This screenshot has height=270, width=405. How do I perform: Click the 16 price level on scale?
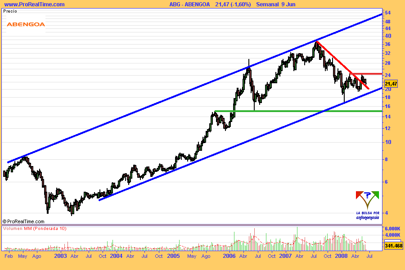388,106
